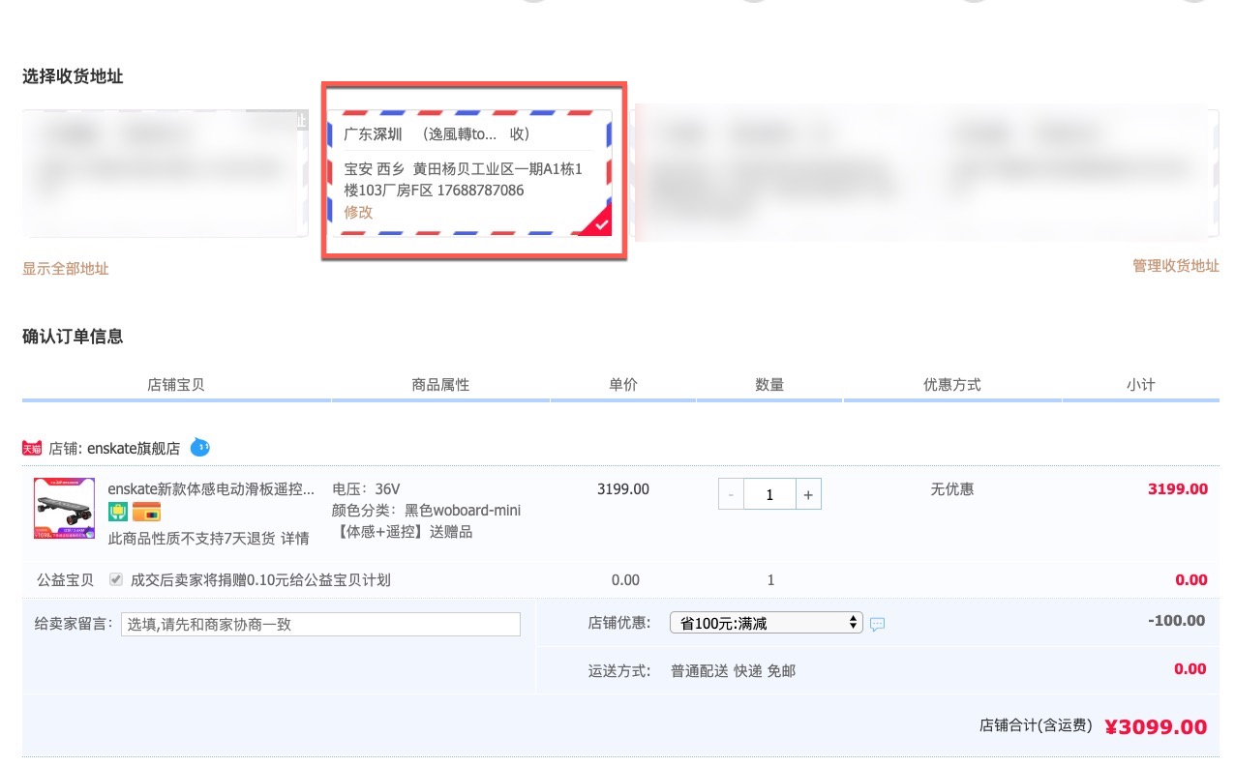1235x766 pixels.
Task: Click the green service badge under product title
Action: point(118,512)
